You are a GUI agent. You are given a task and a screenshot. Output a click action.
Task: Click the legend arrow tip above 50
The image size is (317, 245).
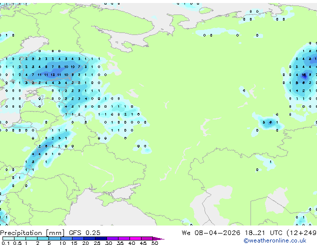click(158, 238)
